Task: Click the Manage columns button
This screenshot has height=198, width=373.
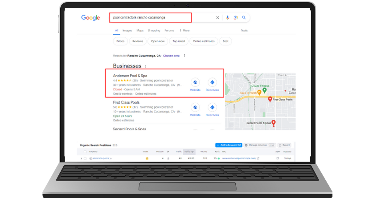Action: pyautogui.click(x=260, y=145)
